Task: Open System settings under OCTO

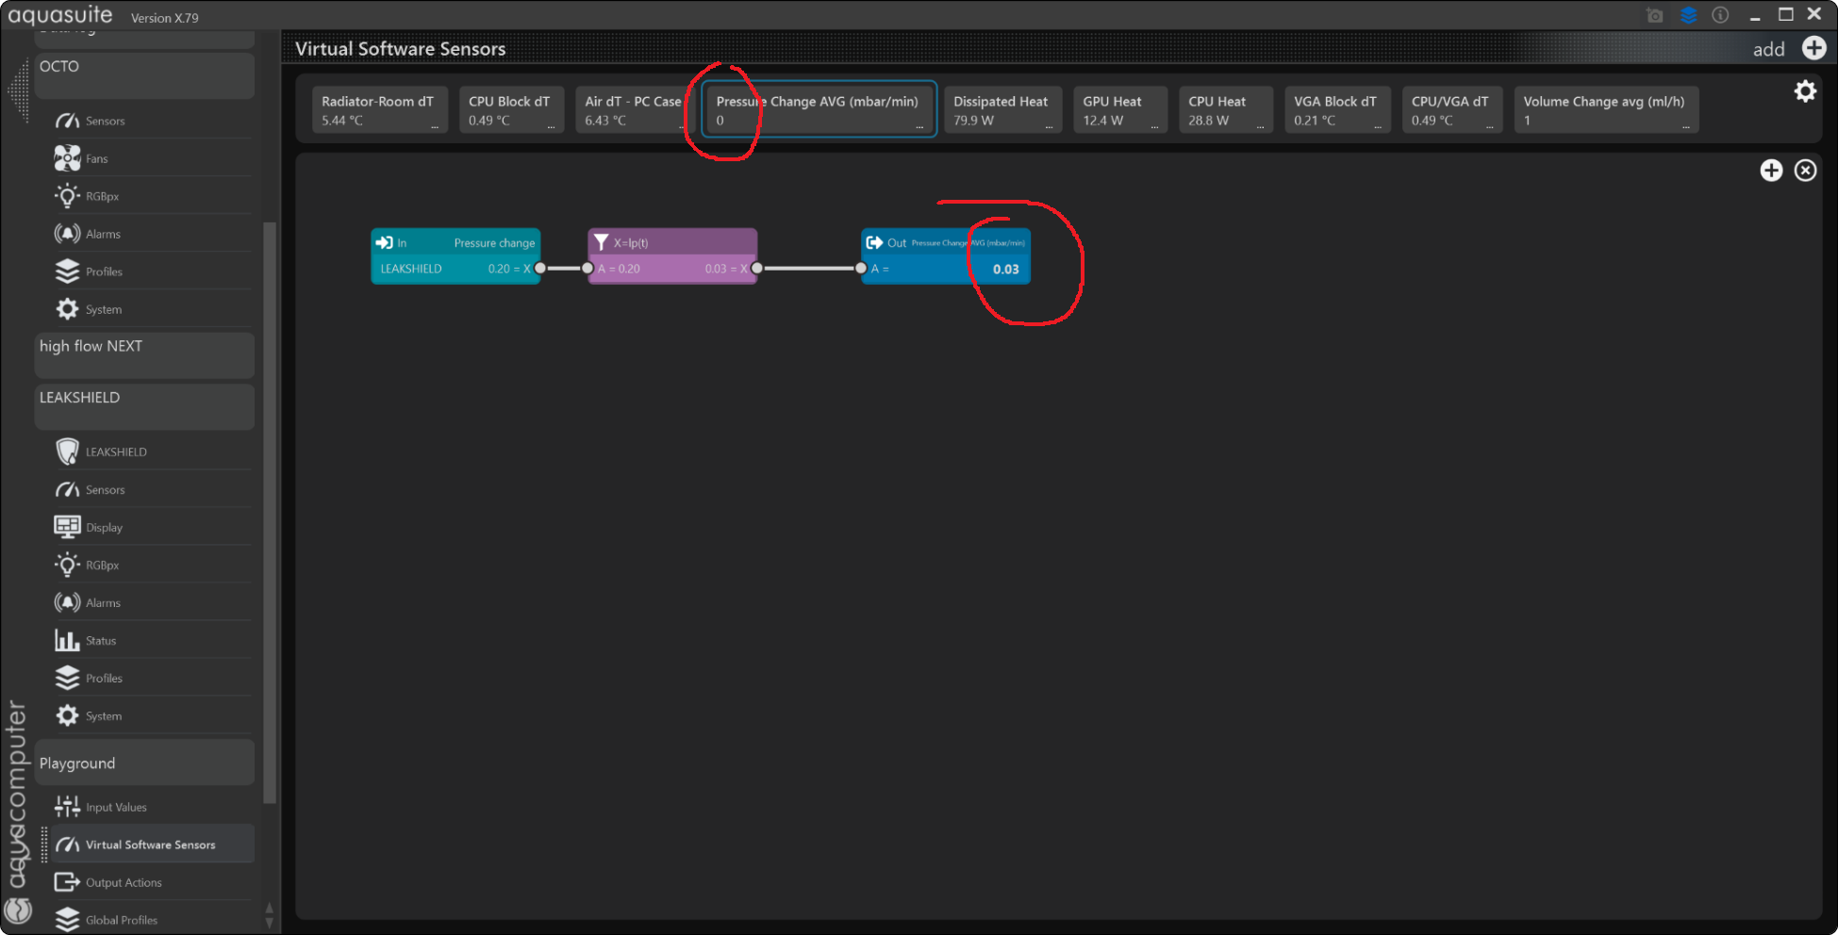Action: [152, 309]
